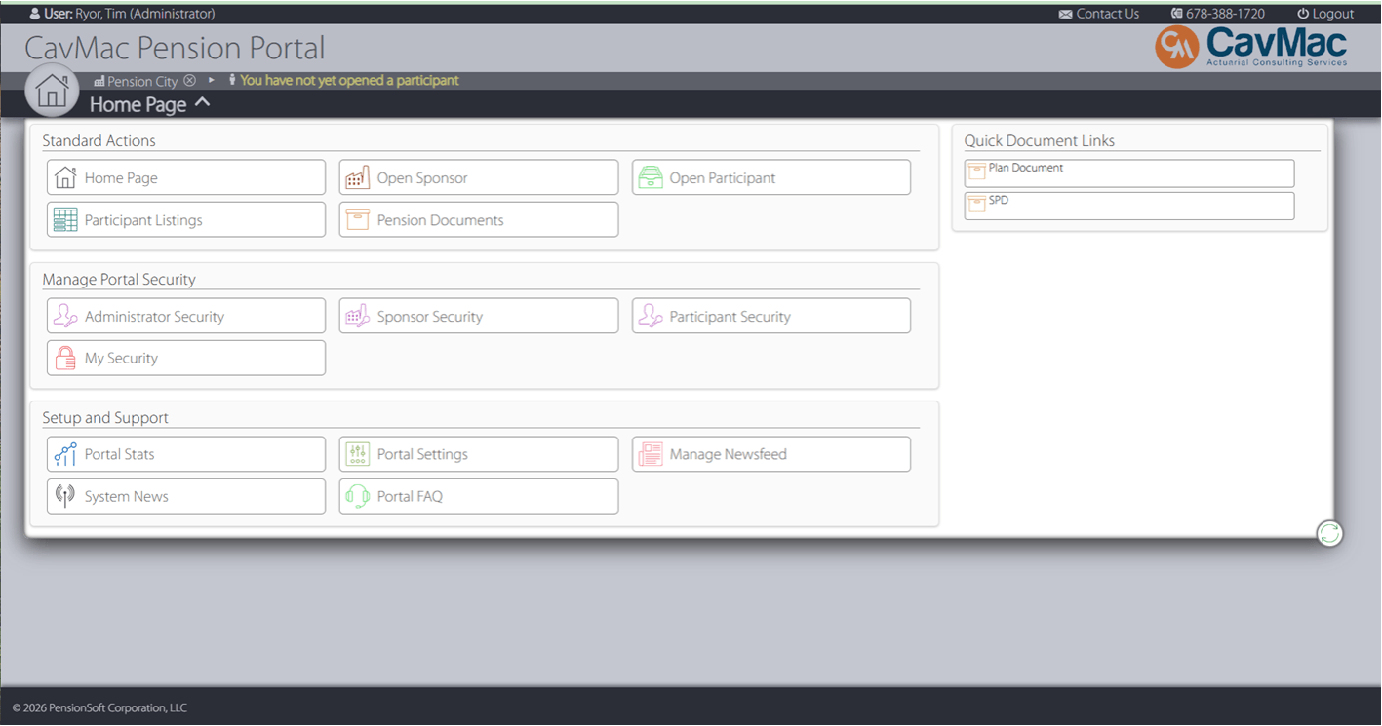Click the factory icon on Open Sponsor

[358, 177]
